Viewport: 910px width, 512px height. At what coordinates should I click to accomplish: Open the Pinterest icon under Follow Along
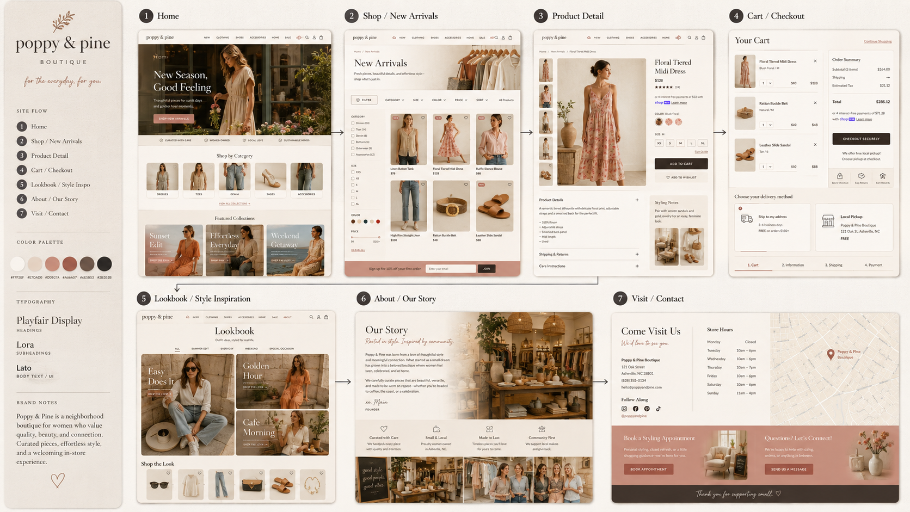click(x=647, y=409)
